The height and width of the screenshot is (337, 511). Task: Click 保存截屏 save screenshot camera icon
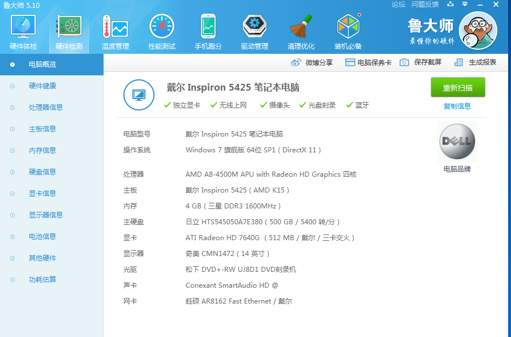[404, 62]
